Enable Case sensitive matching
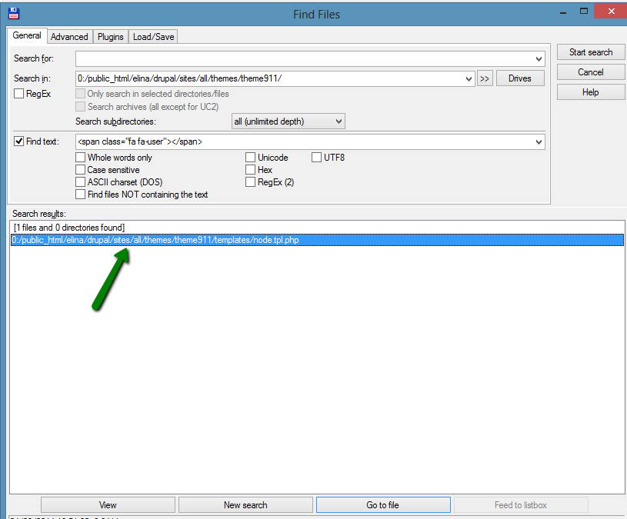The height and width of the screenshot is (519, 627). point(80,169)
